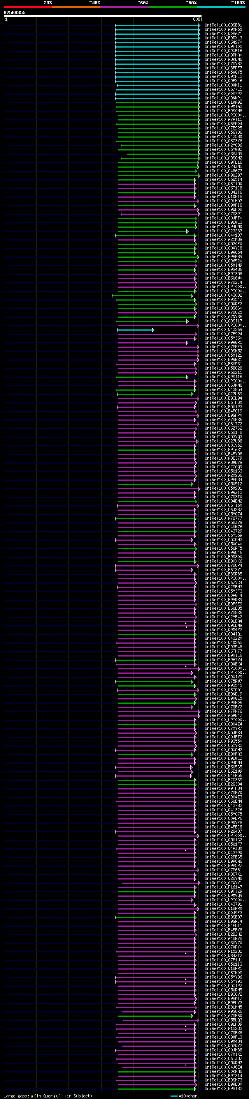The image size is (249, 1099).
Task: Open the UniRef100_Q9SB81 hit label
Action: [x=223, y=26]
